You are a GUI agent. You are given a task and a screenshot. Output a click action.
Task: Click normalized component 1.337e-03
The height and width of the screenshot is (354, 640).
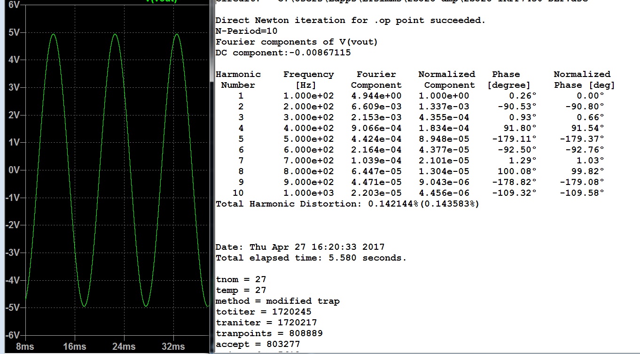444,107
